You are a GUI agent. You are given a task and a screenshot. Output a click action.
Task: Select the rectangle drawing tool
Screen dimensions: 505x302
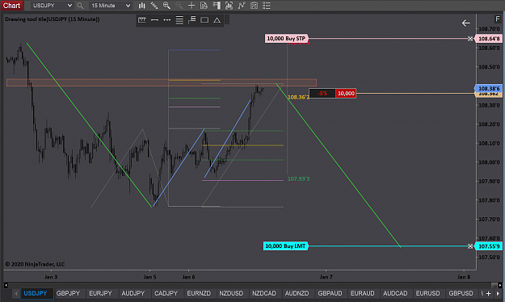tap(204, 20)
